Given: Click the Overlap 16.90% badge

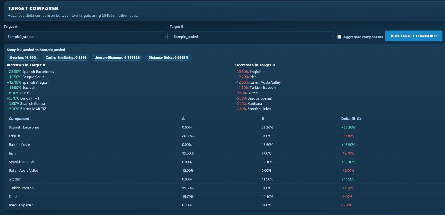Looking at the screenshot, I should tap(23, 57).
